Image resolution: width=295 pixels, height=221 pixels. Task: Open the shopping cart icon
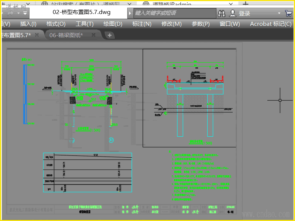click(x=288, y=13)
